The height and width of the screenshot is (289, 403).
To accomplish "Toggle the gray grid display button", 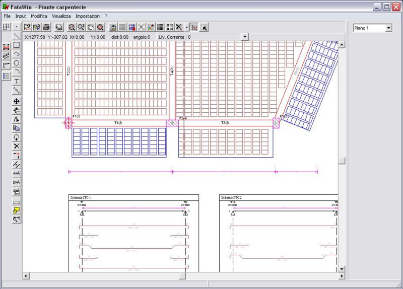I will click(122, 27).
